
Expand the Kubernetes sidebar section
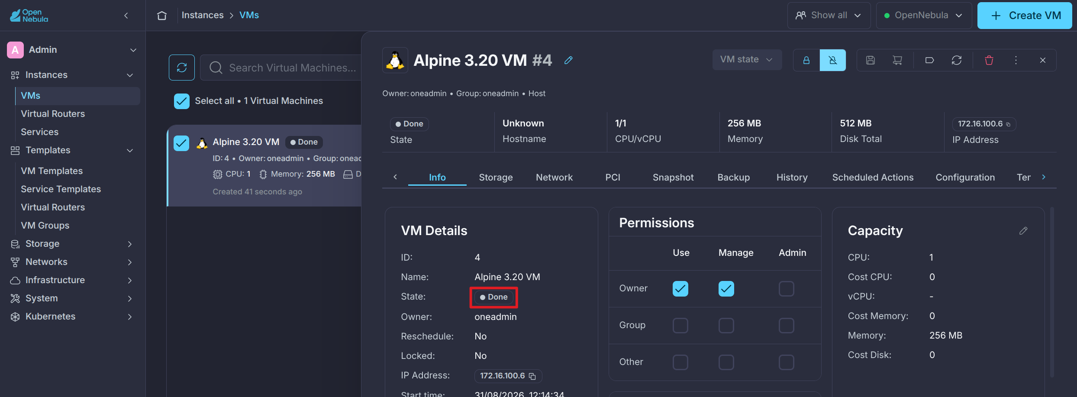[x=130, y=317]
